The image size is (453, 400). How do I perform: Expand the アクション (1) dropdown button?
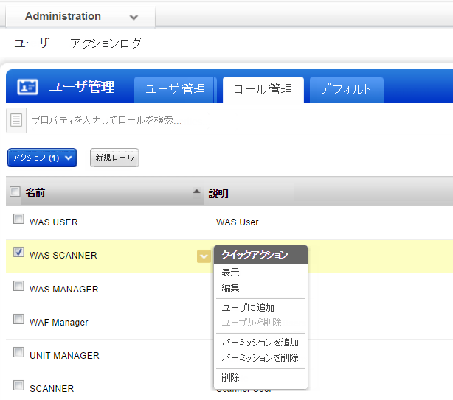(x=42, y=158)
